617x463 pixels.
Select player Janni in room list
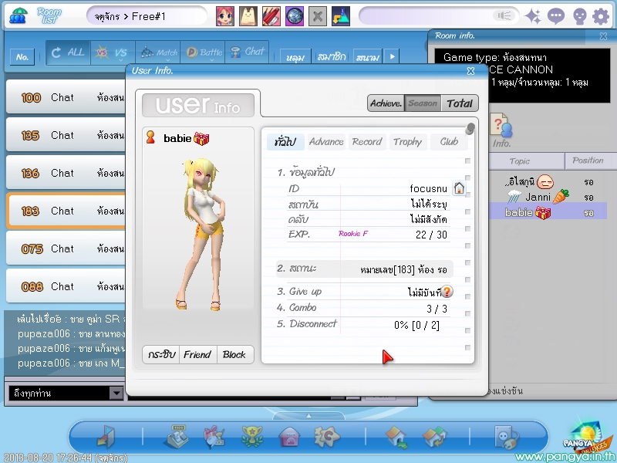tap(548, 197)
